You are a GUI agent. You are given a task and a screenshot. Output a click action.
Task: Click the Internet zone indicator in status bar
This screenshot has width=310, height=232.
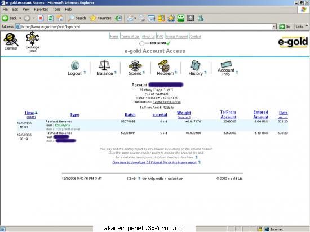274,229
